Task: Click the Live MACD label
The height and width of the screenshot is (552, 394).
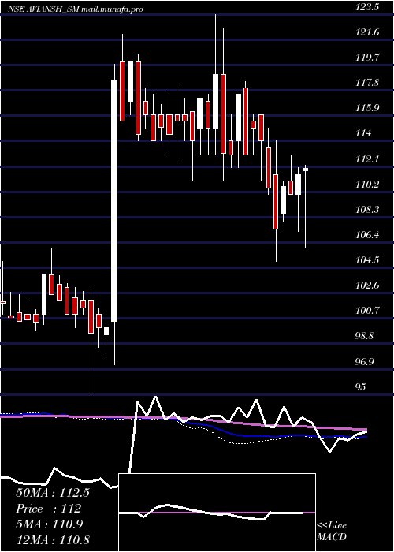Action: pyautogui.click(x=332, y=531)
